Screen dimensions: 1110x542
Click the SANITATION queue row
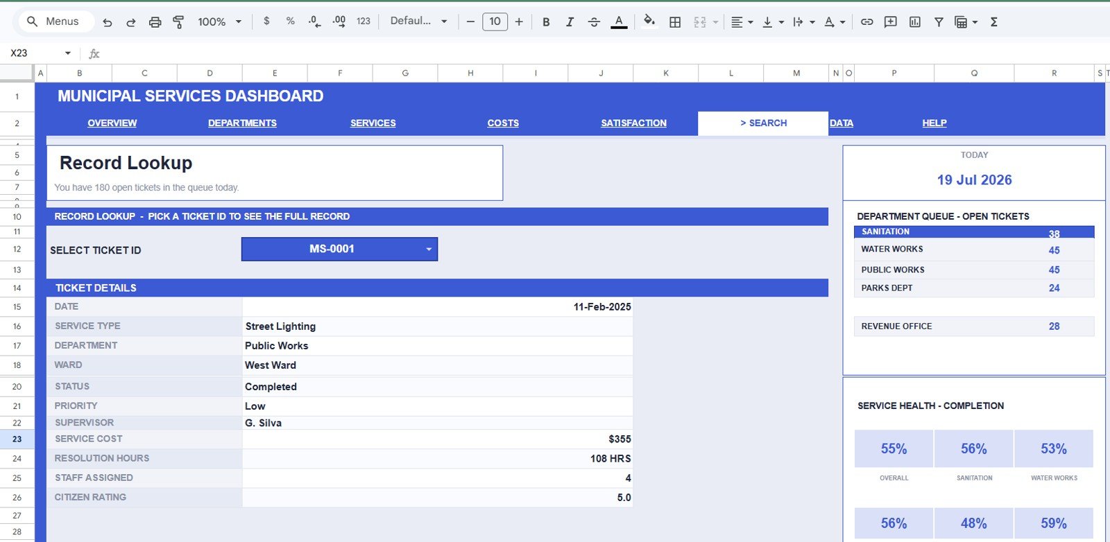click(x=974, y=231)
